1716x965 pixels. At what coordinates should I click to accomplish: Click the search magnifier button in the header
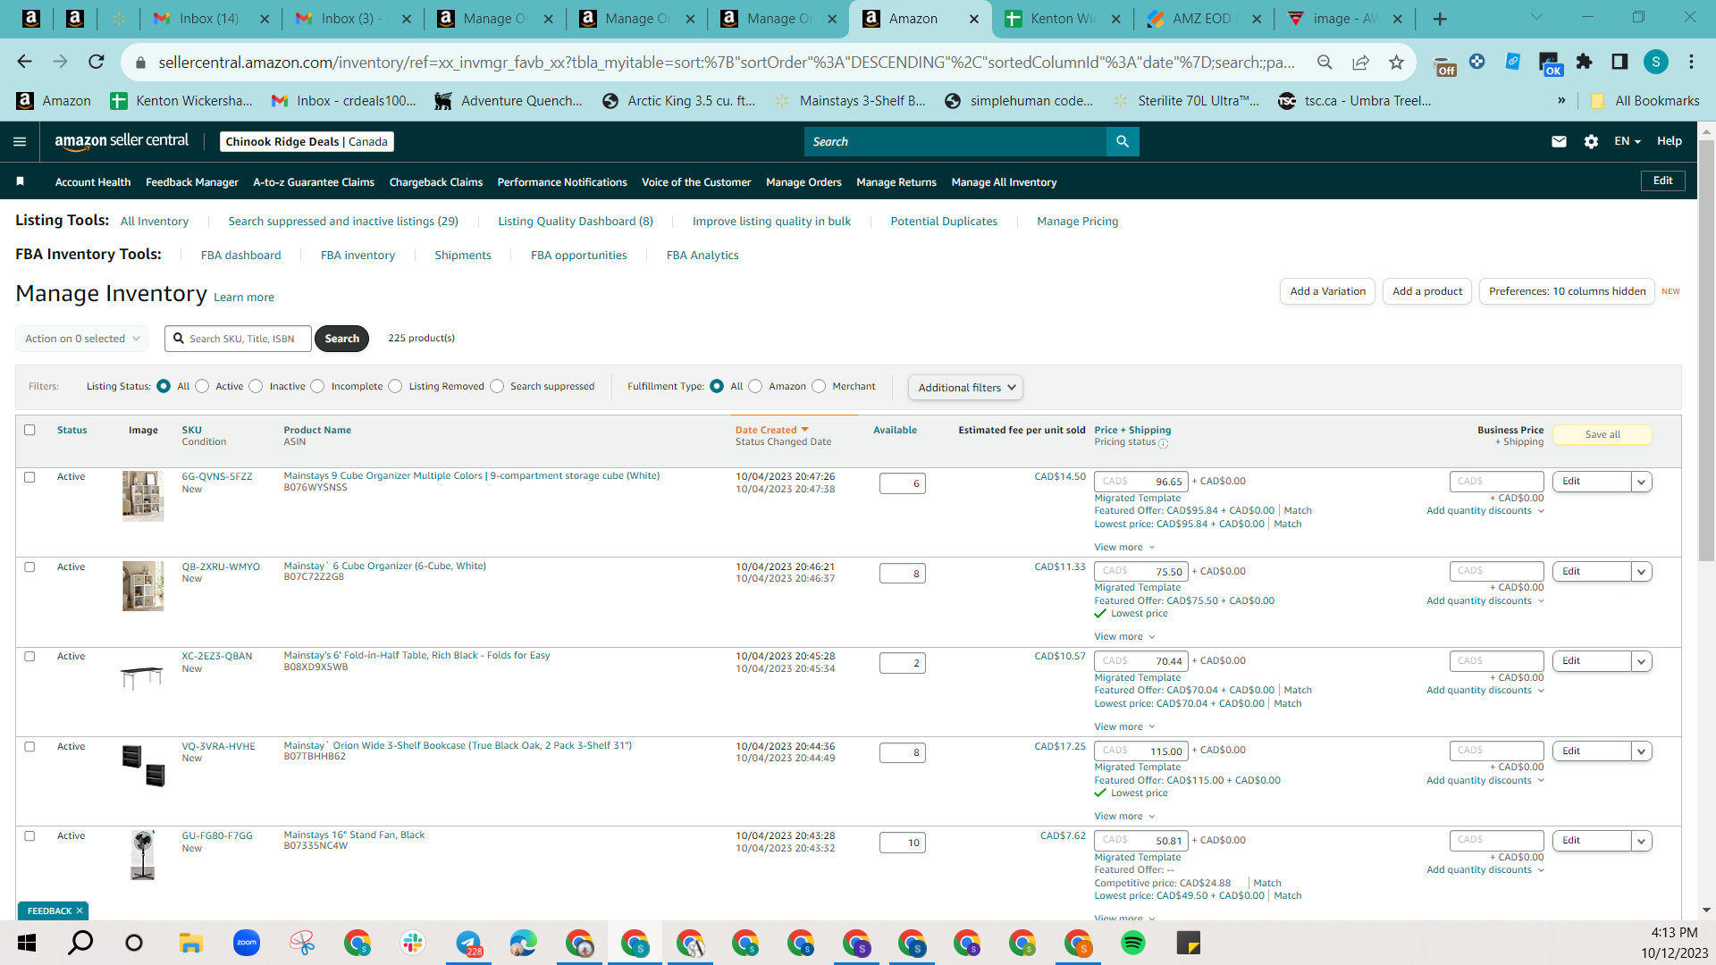pos(1123,141)
